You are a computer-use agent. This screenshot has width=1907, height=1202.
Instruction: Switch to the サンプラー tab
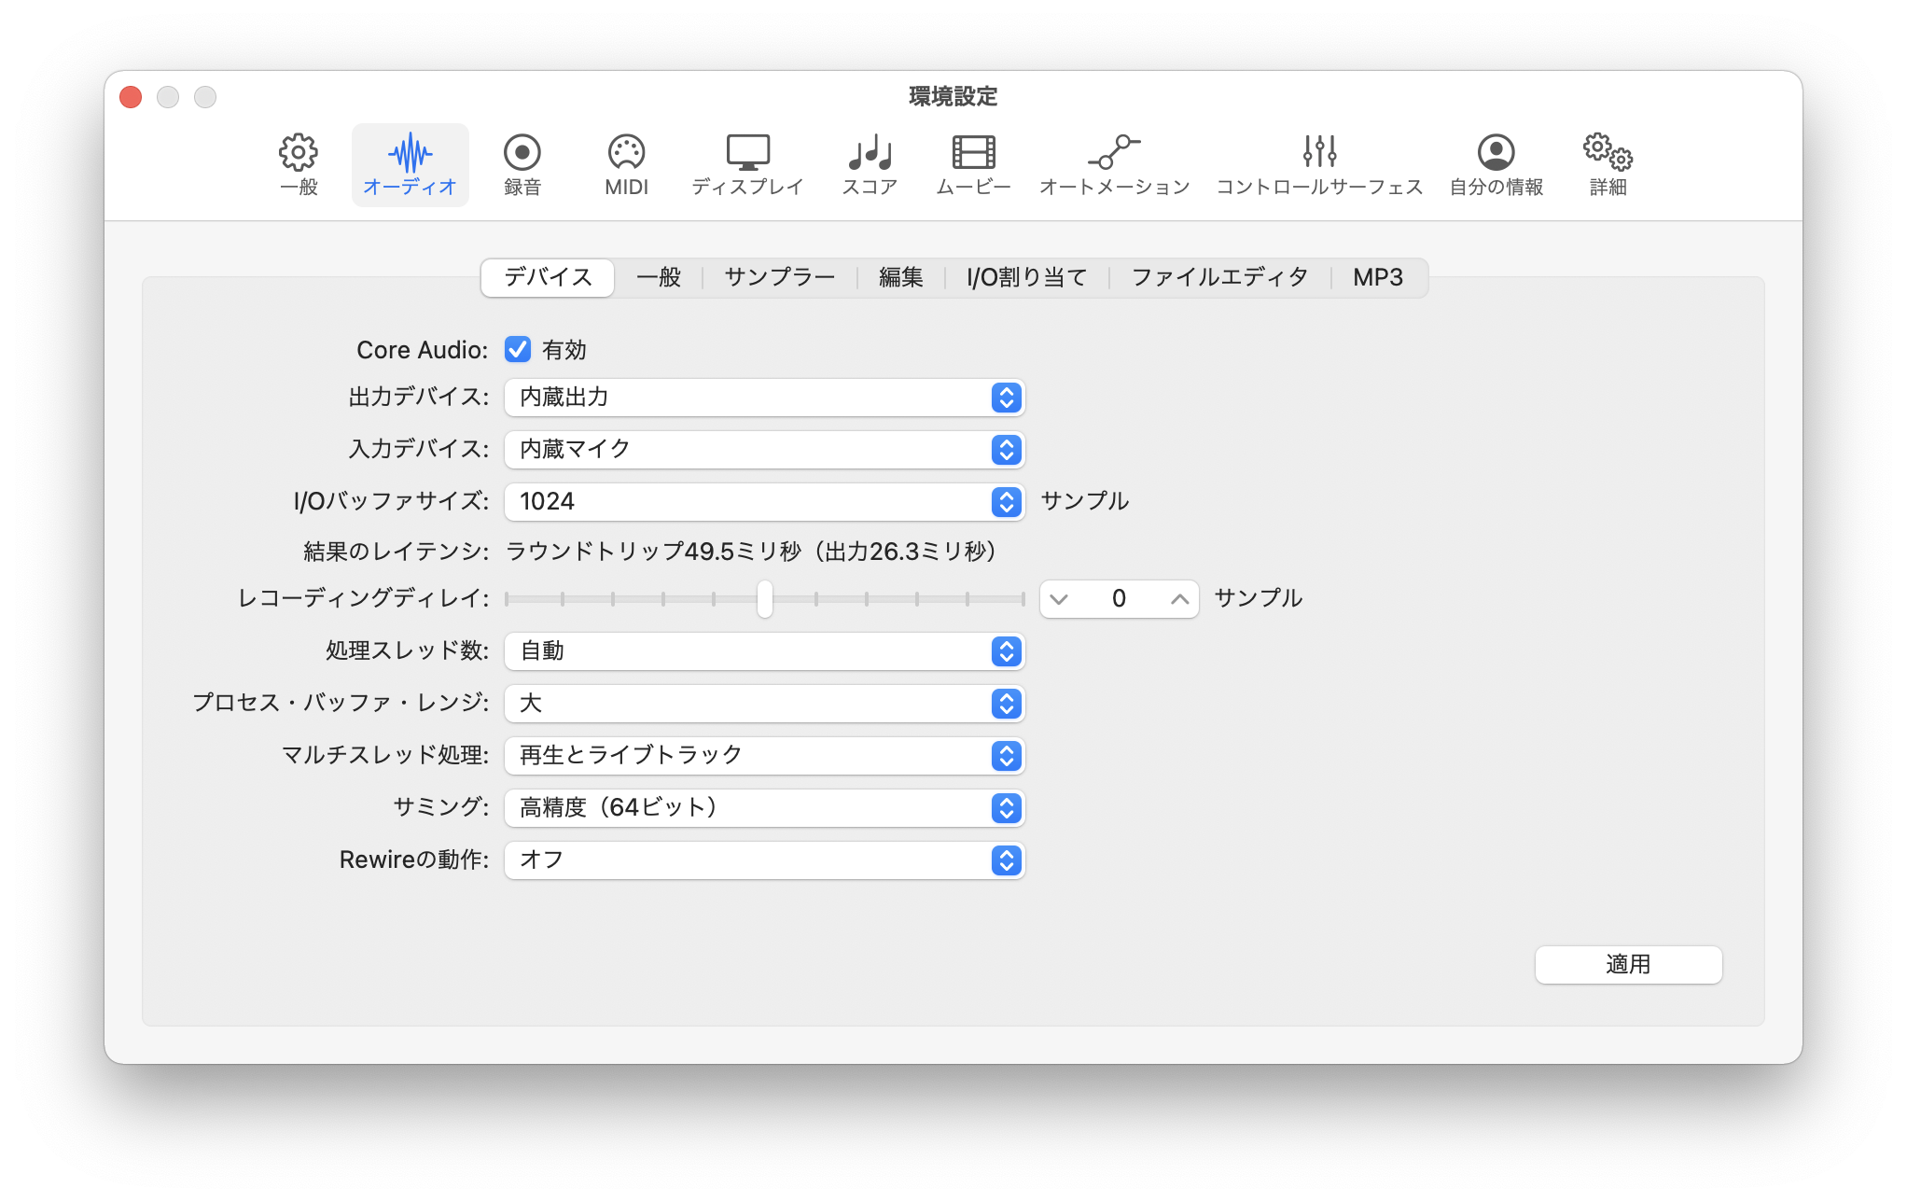point(779,277)
